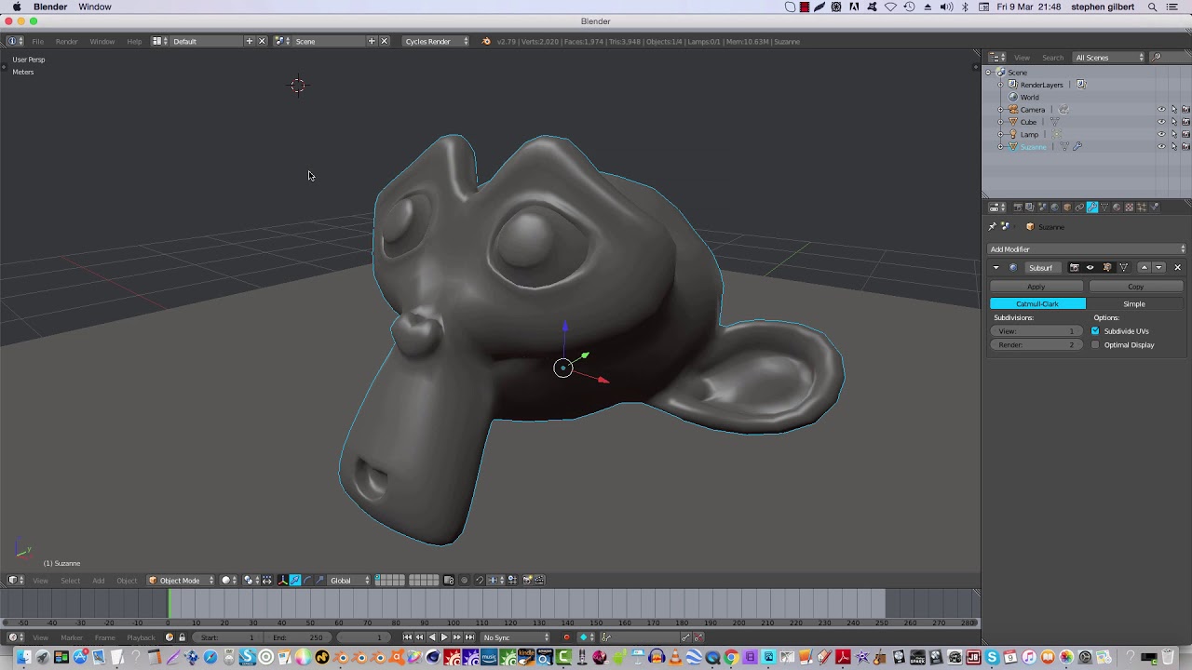
Task: Play the animation in timeline
Action: pyautogui.click(x=443, y=637)
